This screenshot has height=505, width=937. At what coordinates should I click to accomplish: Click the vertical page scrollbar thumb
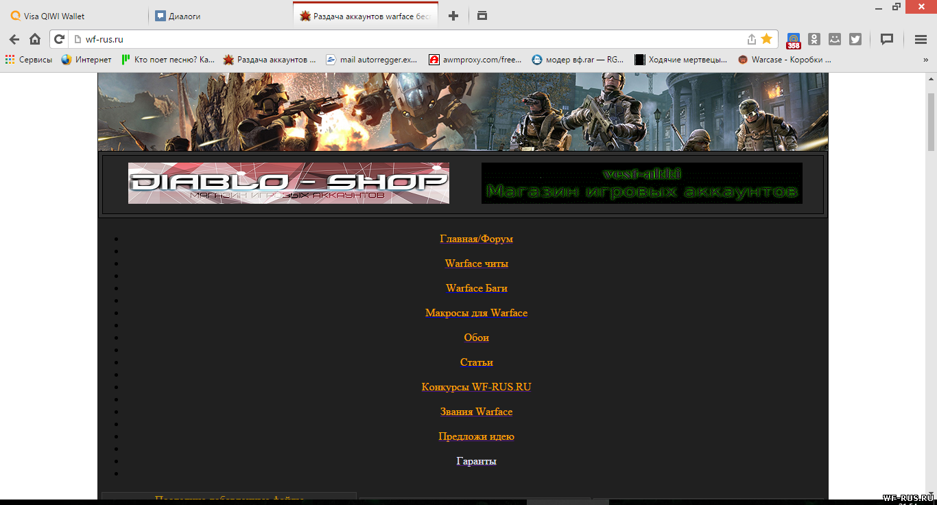(x=931, y=121)
